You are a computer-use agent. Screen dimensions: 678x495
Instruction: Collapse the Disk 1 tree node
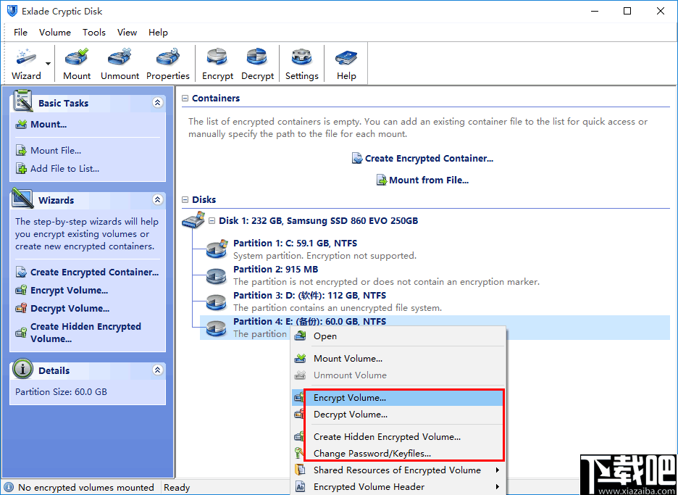point(212,220)
